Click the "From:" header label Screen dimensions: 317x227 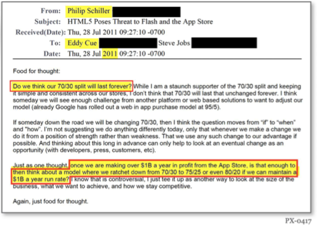click(x=51, y=11)
